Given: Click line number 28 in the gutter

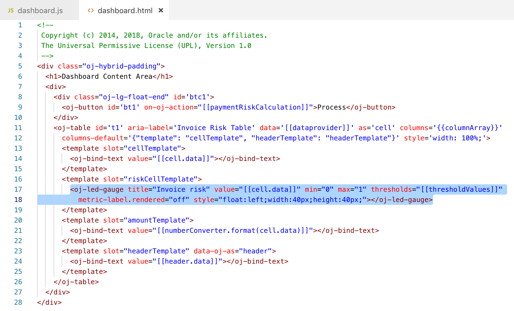Looking at the screenshot, I should pos(18,302).
